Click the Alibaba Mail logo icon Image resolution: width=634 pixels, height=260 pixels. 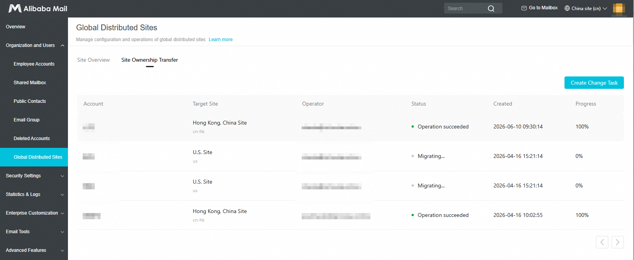(15, 8)
